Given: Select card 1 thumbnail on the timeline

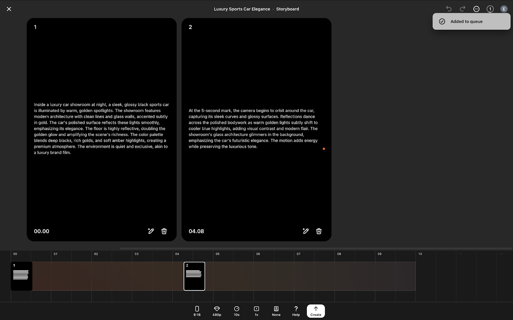Looking at the screenshot, I should 21,276.
